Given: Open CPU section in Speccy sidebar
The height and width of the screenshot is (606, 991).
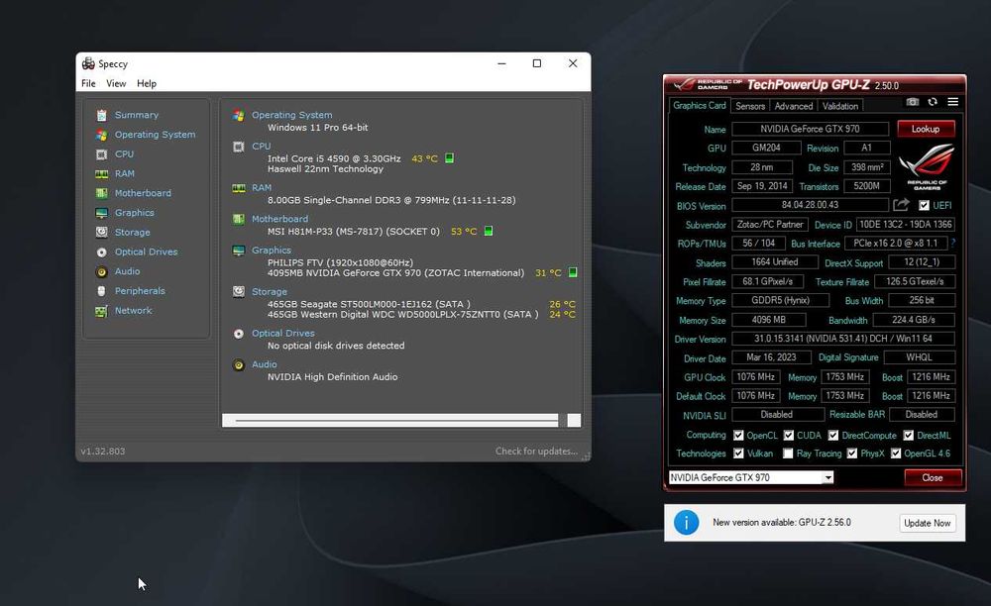Looking at the screenshot, I should point(124,154).
